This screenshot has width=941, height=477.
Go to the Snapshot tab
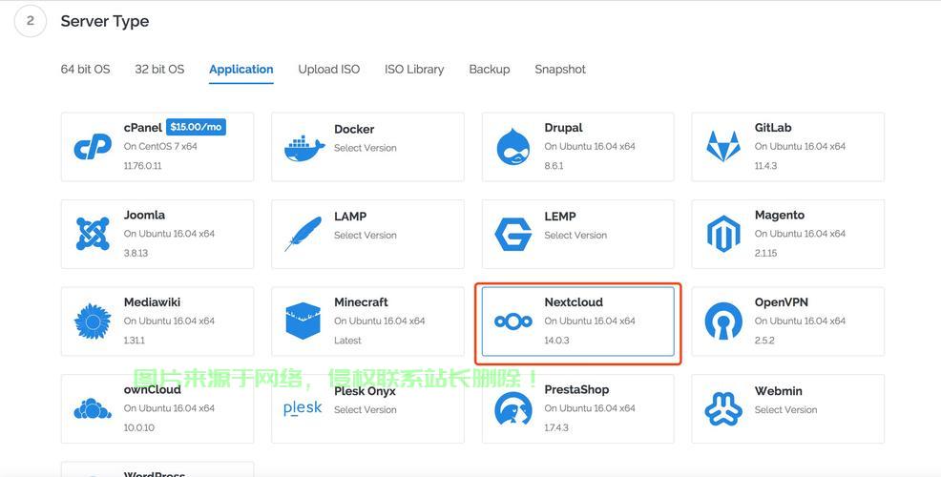click(560, 69)
